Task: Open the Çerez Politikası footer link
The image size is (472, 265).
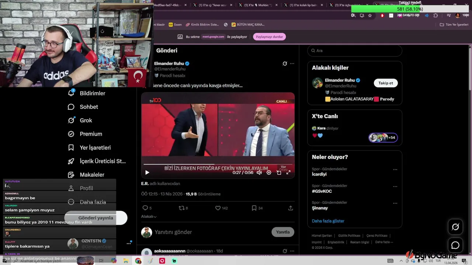Action: pos(377,236)
